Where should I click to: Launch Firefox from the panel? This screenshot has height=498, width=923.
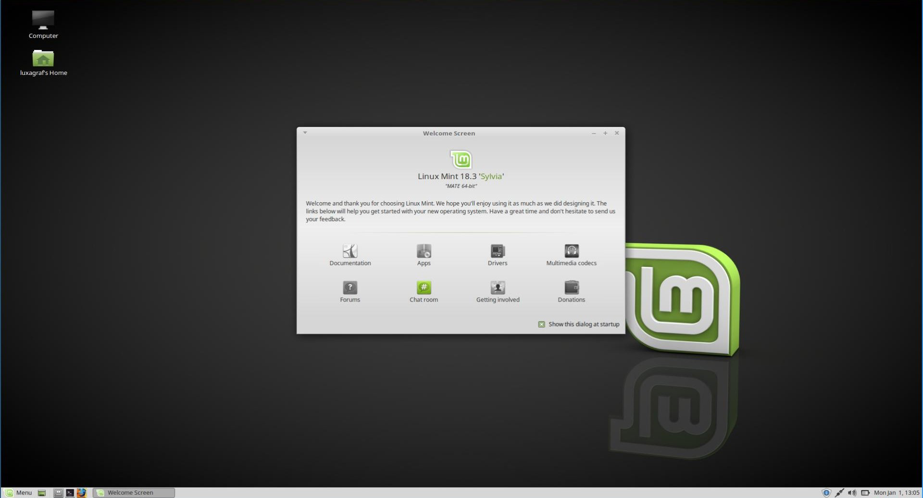pyautogui.click(x=81, y=493)
